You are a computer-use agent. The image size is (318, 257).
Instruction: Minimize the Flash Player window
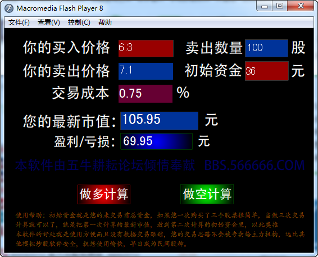click(x=265, y=6)
